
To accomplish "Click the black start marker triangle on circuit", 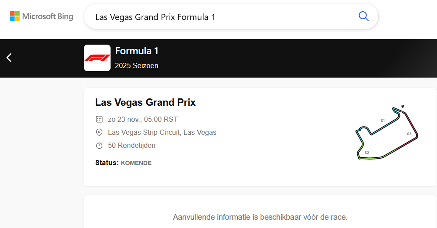I will [403, 107].
